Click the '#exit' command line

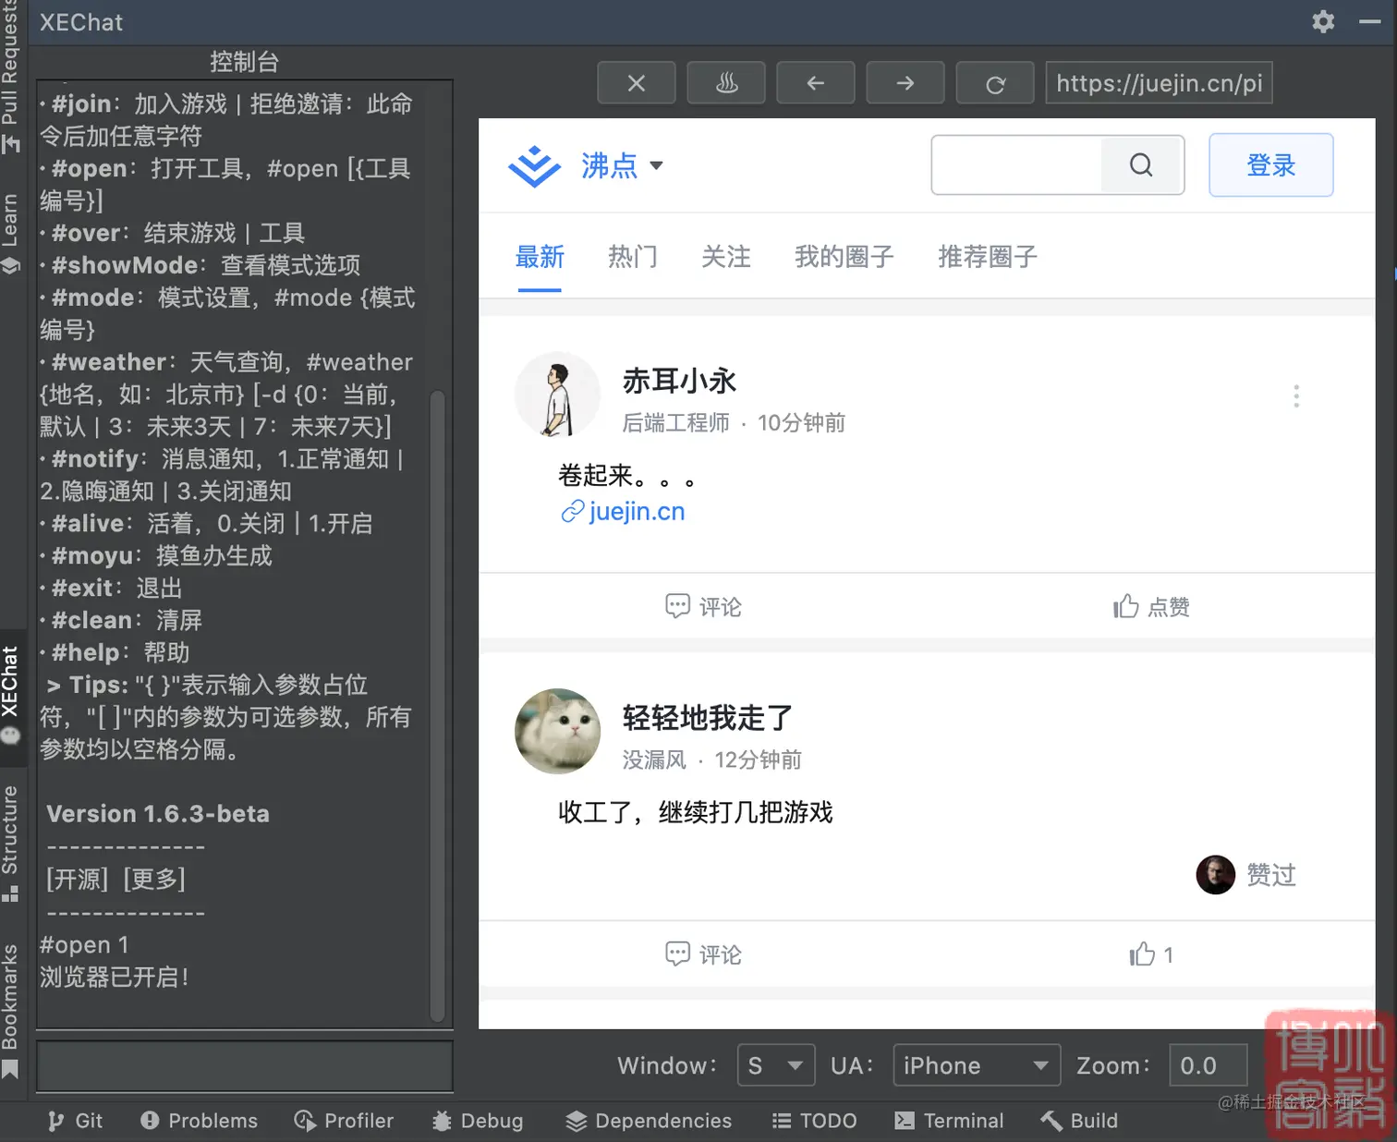point(111,588)
